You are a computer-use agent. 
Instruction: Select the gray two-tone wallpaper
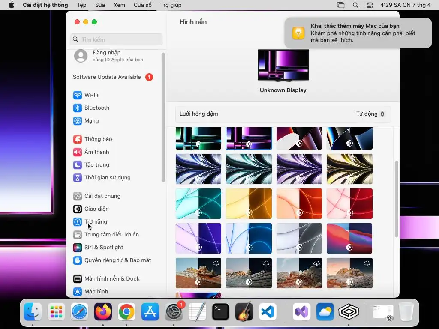click(x=299, y=238)
